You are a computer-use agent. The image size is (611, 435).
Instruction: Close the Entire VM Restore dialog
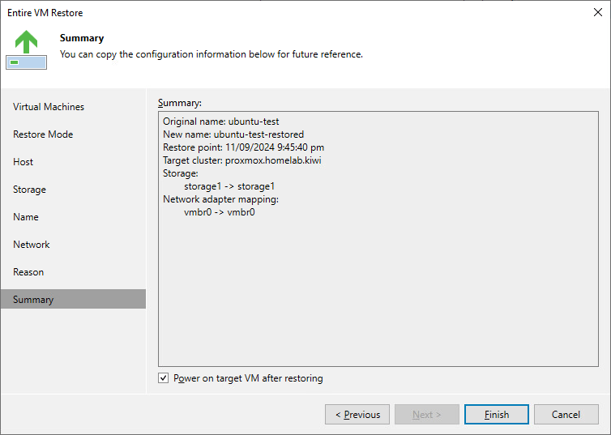(x=596, y=13)
